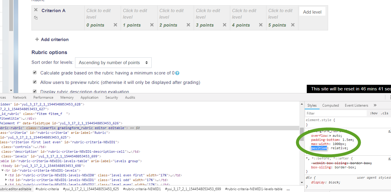391x192 pixels.
Task: Edit level text above 4 points
Action: click(x=244, y=14)
